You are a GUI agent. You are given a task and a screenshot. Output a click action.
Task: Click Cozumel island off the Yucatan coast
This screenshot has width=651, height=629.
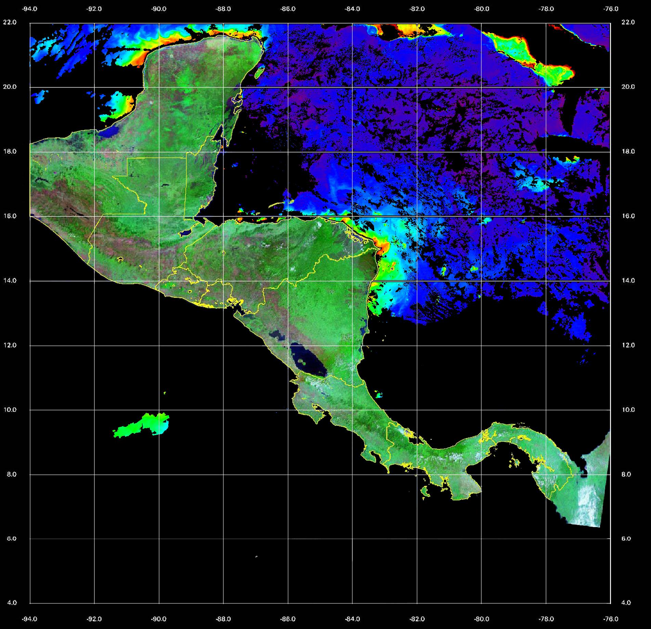(x=259, y=72)
